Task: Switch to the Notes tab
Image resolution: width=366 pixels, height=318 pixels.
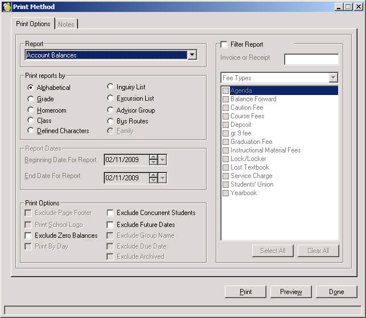Action: 66,24
